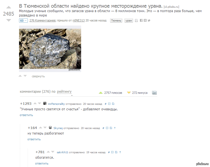Share the post on Twitter

tap(149, 20)
